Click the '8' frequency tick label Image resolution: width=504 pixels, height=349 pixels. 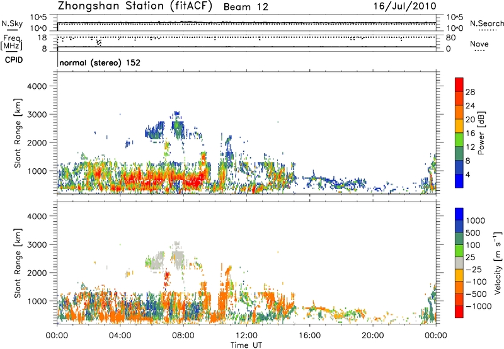point(44,49)
